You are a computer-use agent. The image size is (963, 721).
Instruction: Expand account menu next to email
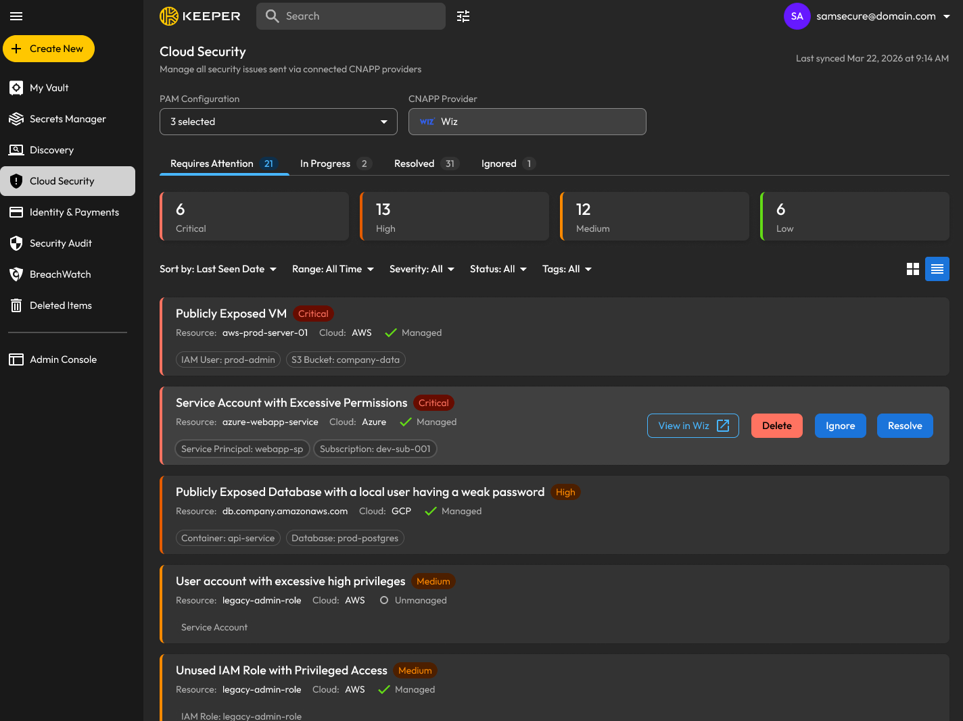(947, 16)
